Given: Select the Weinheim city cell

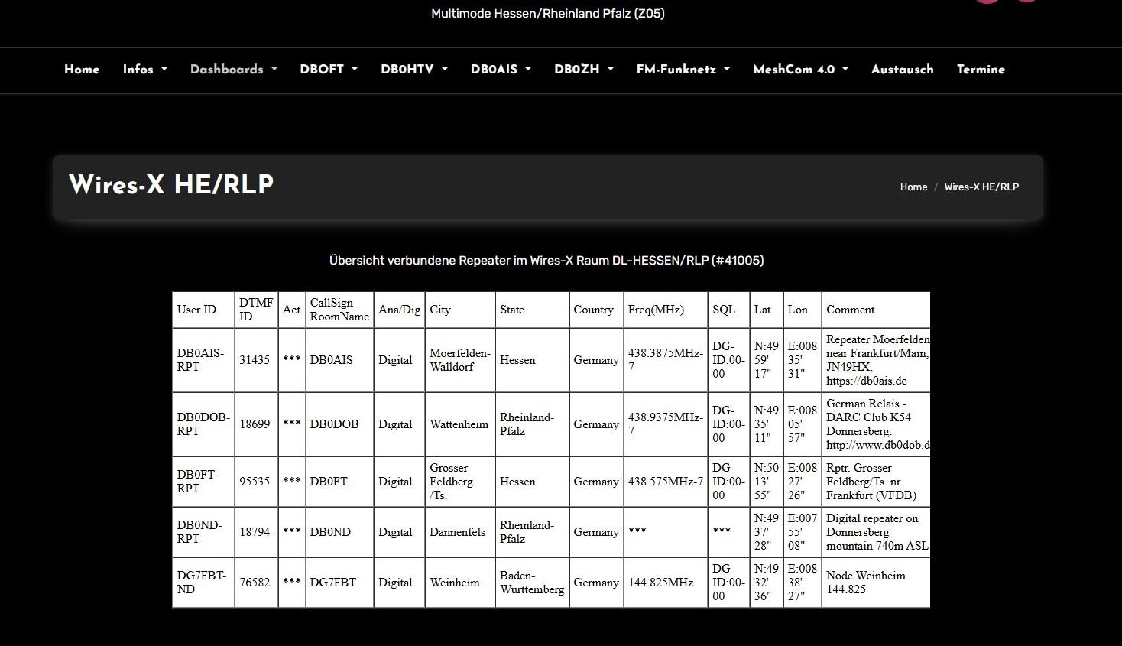Looking at the screenshot, I should (x=455, y=583).
